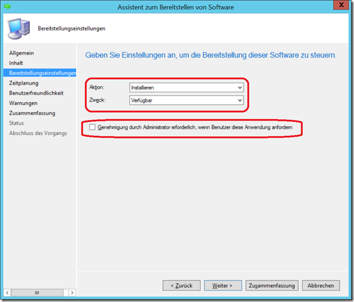This screenshot has width=354, height=302.
Task: Go to the Allgemein wizard page
Action: coord(21,53)
